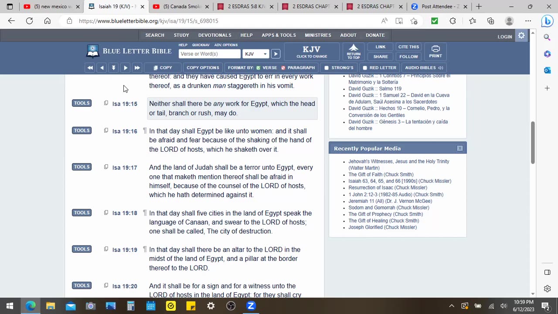Viewport: 558px width, 314px height.
Task: Open the Copy Options menu
Action: tap(203, 68)
